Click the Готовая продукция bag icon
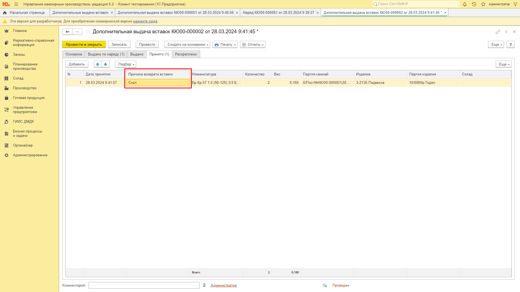The image size is (520, 292). [x=6, y=98]
